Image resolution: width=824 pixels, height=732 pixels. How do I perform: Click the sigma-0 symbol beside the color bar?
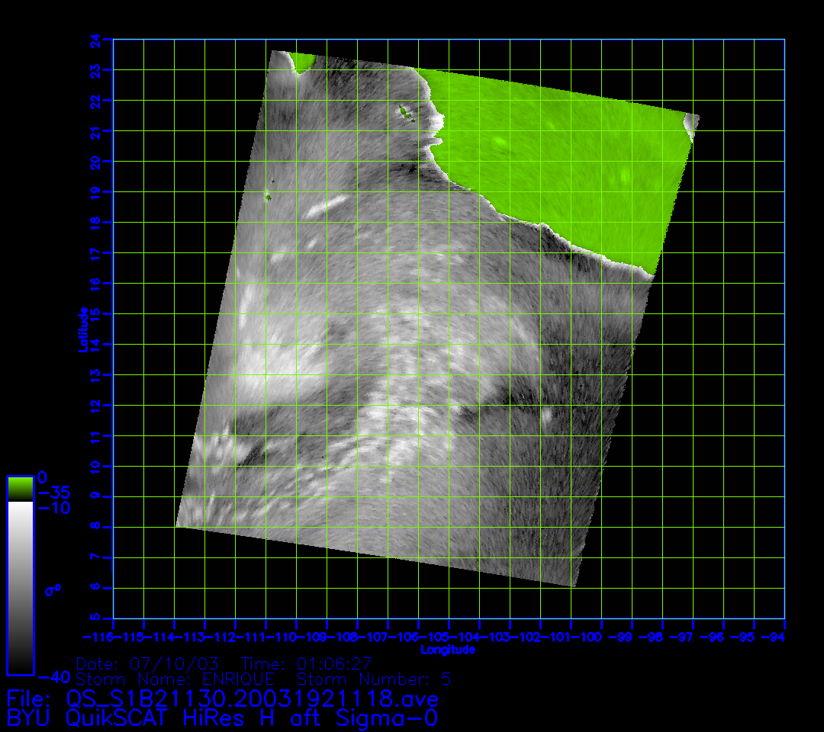coord(53,589)
